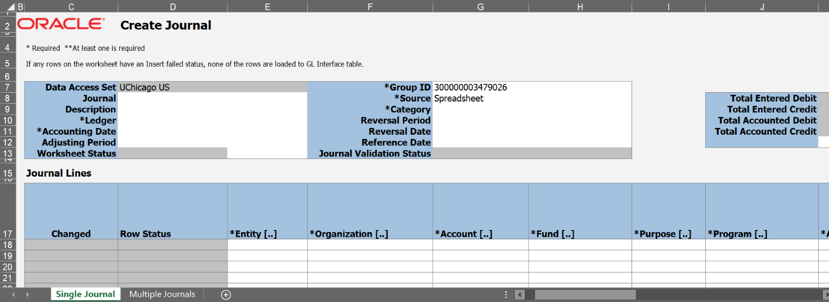Click the Changed cell in row 19
Viewport: 829px width, 302px height.
pyautogui.click(x=72, y=256)
